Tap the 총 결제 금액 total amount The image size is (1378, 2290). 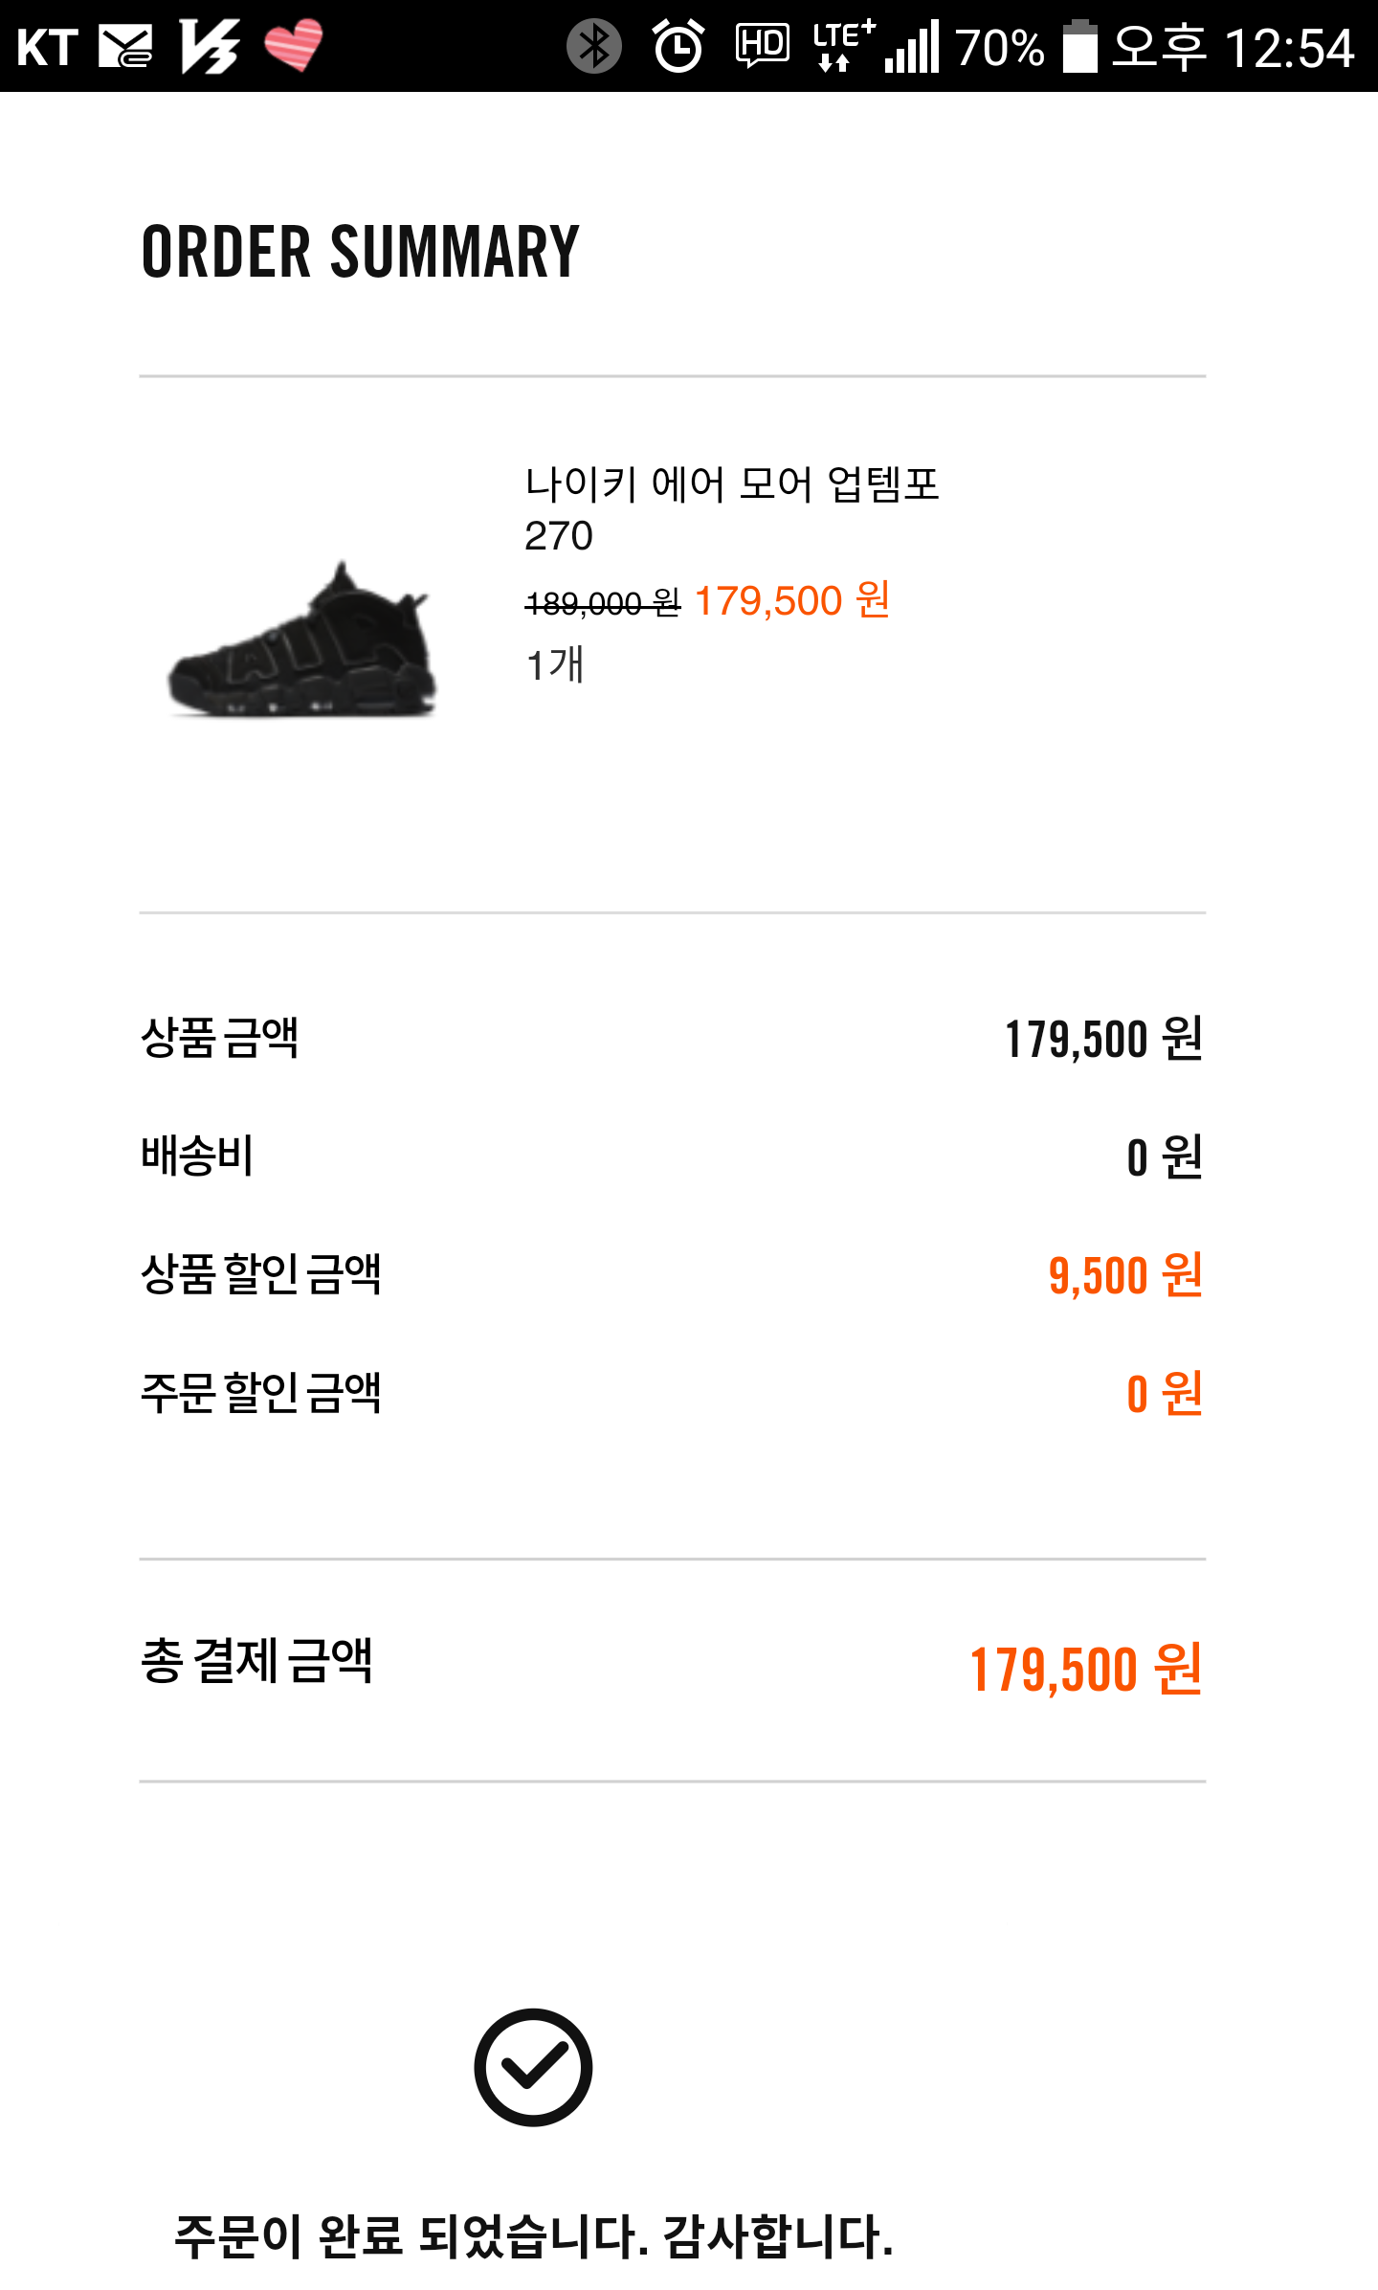1085,1669
